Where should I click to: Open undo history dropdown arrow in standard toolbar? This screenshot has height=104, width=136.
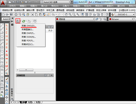(x=56, y=14)
